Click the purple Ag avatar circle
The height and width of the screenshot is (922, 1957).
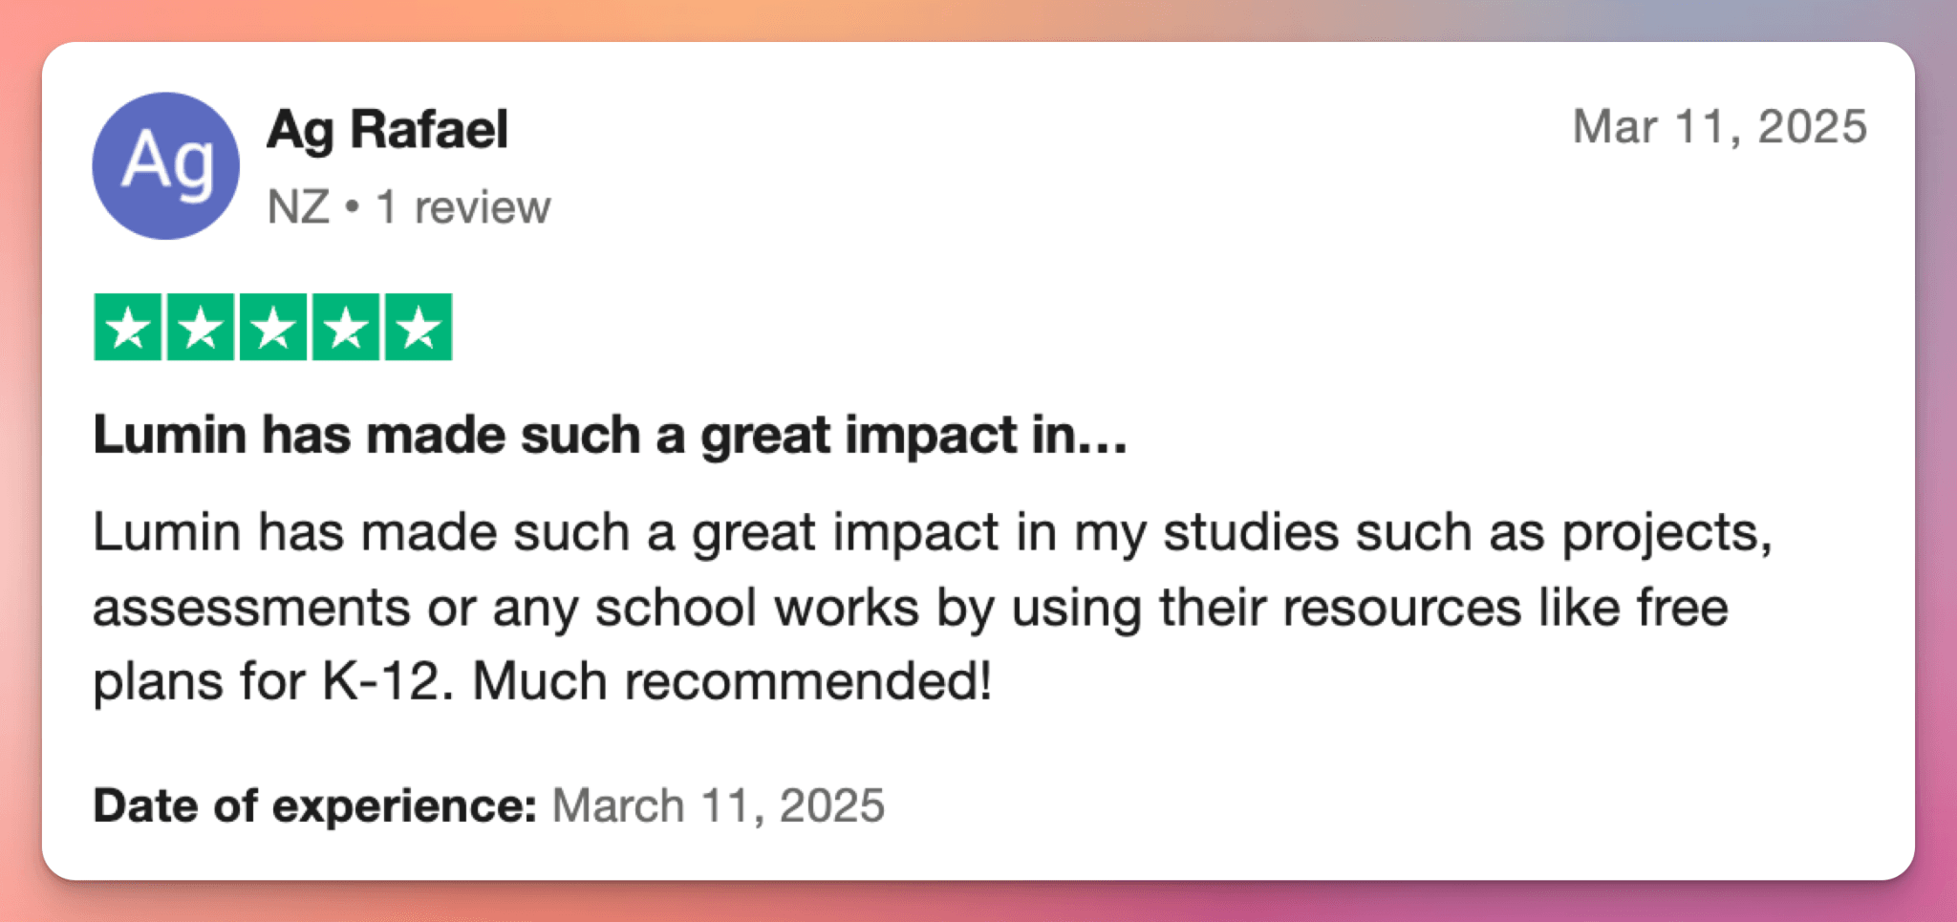coord(165,165)
